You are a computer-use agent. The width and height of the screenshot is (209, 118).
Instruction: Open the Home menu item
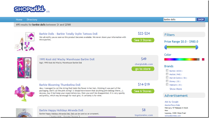pyautogui.click(x=19, y=20)
